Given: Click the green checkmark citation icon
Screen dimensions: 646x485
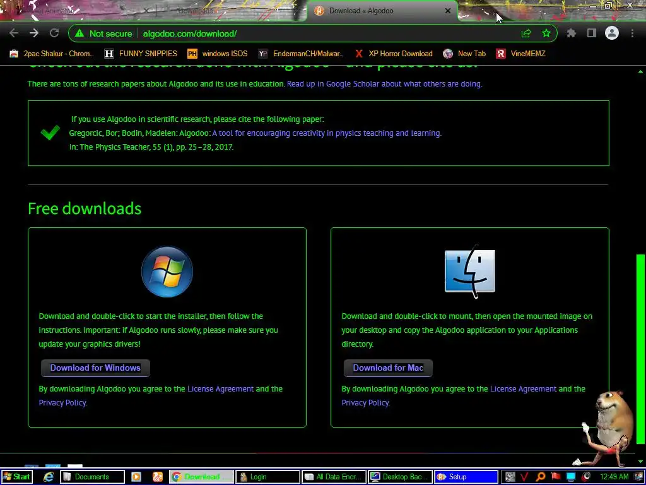Looking at the screenshot, I should [x=50, y=133].
